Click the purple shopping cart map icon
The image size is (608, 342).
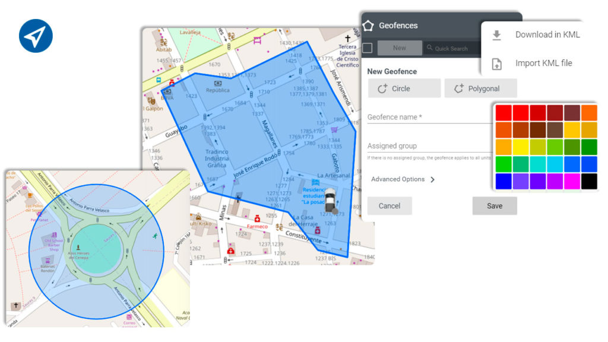click(x=334, y=130)
